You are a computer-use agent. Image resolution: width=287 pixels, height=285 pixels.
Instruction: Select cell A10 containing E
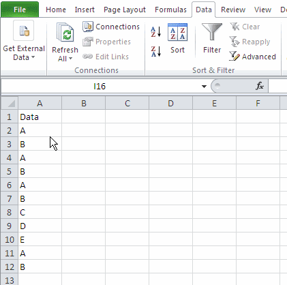[x=40, y=239]
